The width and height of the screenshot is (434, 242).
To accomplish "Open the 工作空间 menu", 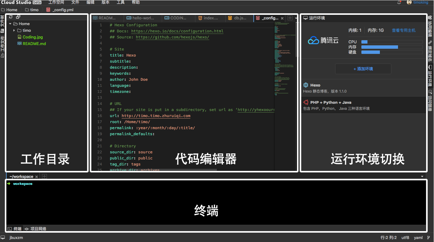I will (x=56, y=2).
